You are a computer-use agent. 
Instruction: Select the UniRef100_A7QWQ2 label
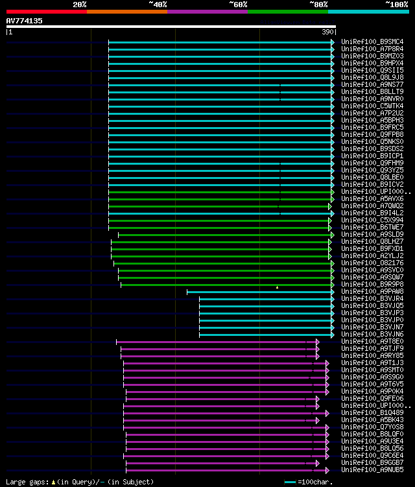[372, 206]
